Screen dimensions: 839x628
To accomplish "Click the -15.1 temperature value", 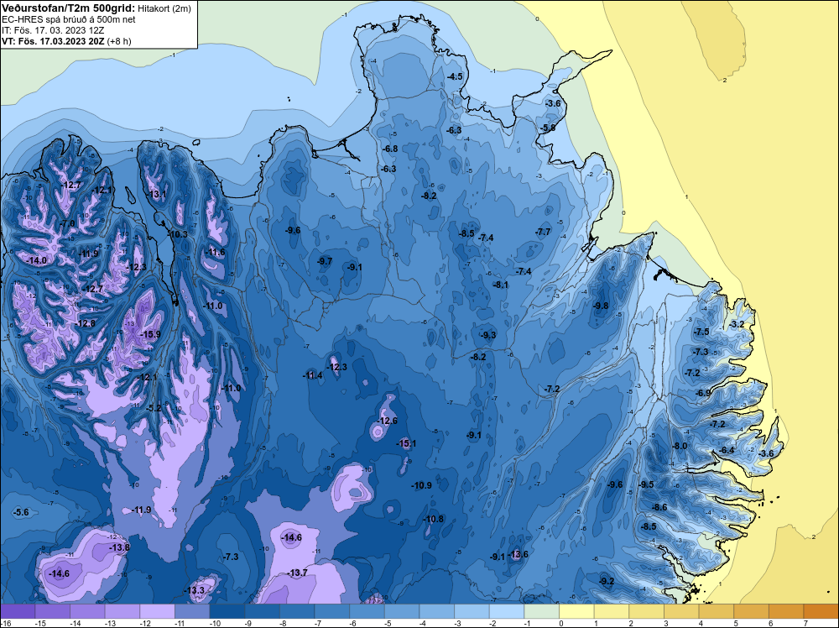I will [x=406, y=443].
